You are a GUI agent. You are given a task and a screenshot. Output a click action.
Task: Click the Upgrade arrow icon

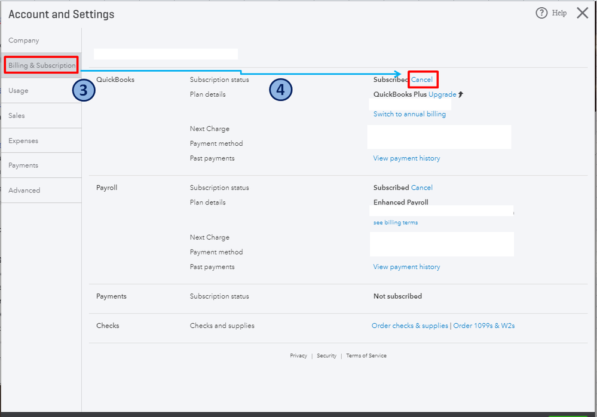click(461, 94)
